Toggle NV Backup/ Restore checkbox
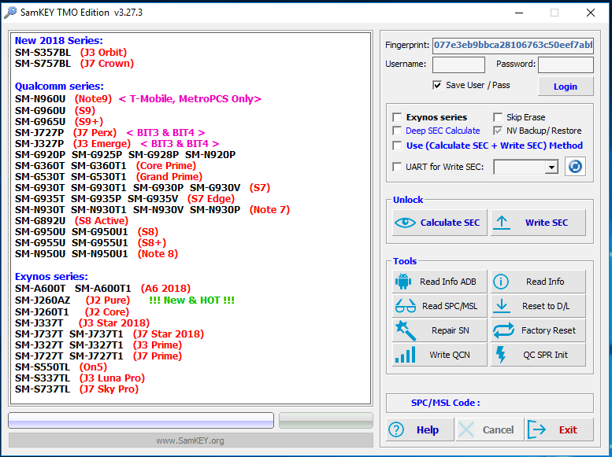Viewport: 612px width, 457px height. (498, 131)
